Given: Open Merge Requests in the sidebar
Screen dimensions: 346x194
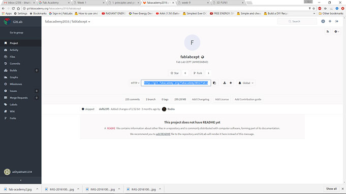Looking at the screenshot, I should 20,98.
